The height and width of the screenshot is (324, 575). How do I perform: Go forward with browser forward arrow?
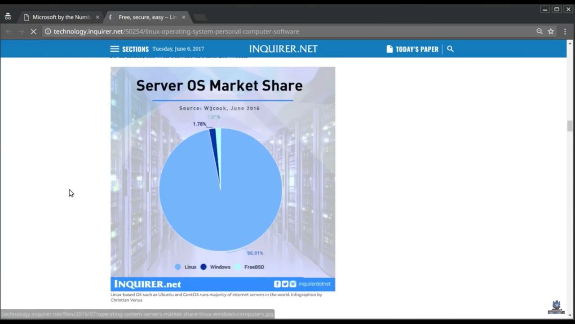point(21,31)
